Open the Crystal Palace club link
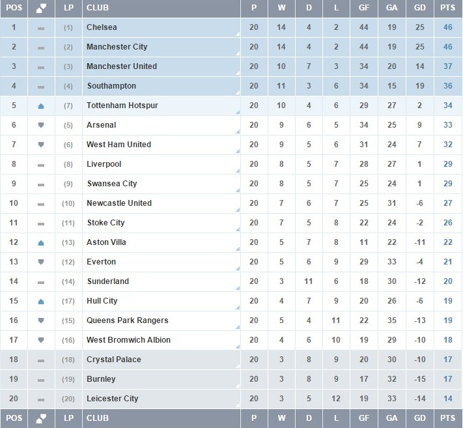This screenshot has height=428, width=463. pyautogui.click(x=113, y=360)
